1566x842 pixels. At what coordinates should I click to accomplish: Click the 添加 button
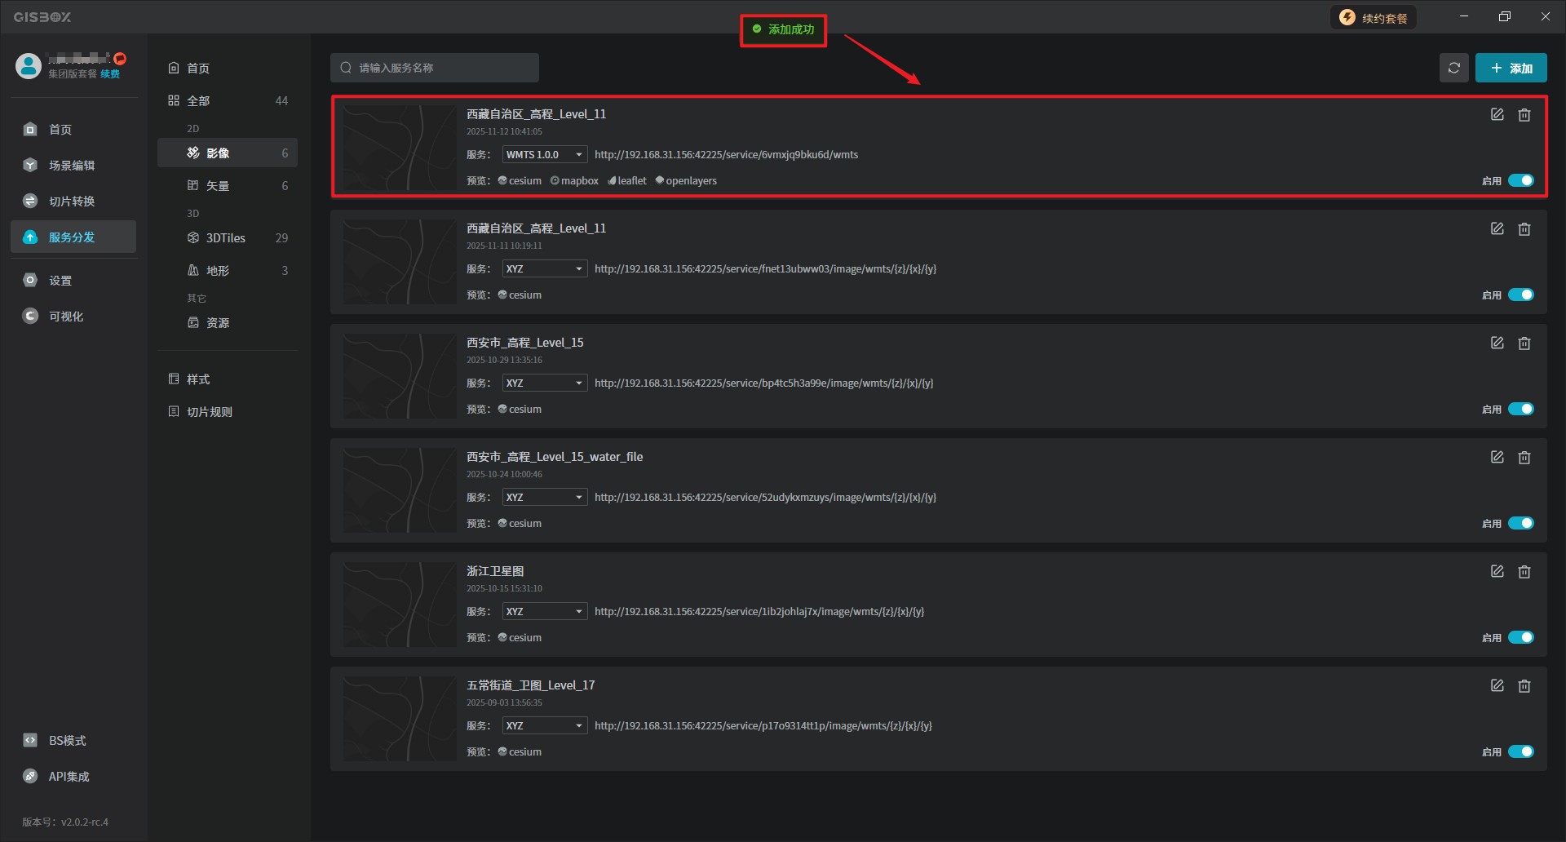pos(1511,69)
